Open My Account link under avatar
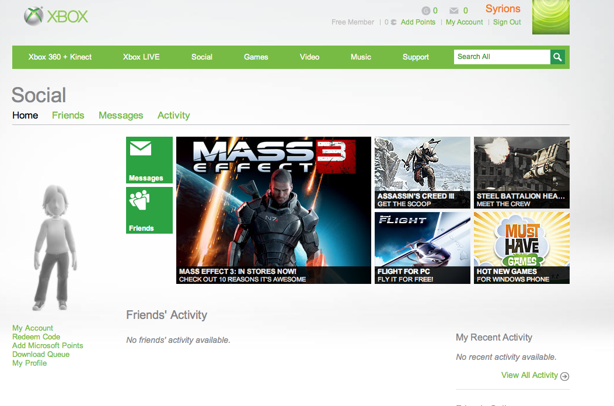The height and width of the screenshot is (406, 614). [x=33, y=328]
